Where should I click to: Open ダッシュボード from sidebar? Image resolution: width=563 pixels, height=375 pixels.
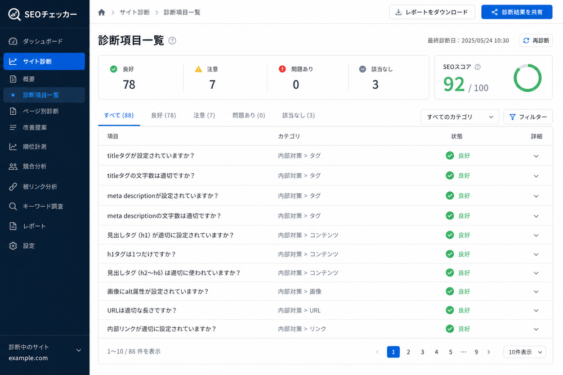click(x=44, y=41)
